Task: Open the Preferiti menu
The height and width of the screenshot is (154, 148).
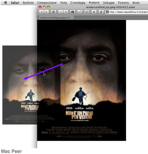Action: pos(94,3)
